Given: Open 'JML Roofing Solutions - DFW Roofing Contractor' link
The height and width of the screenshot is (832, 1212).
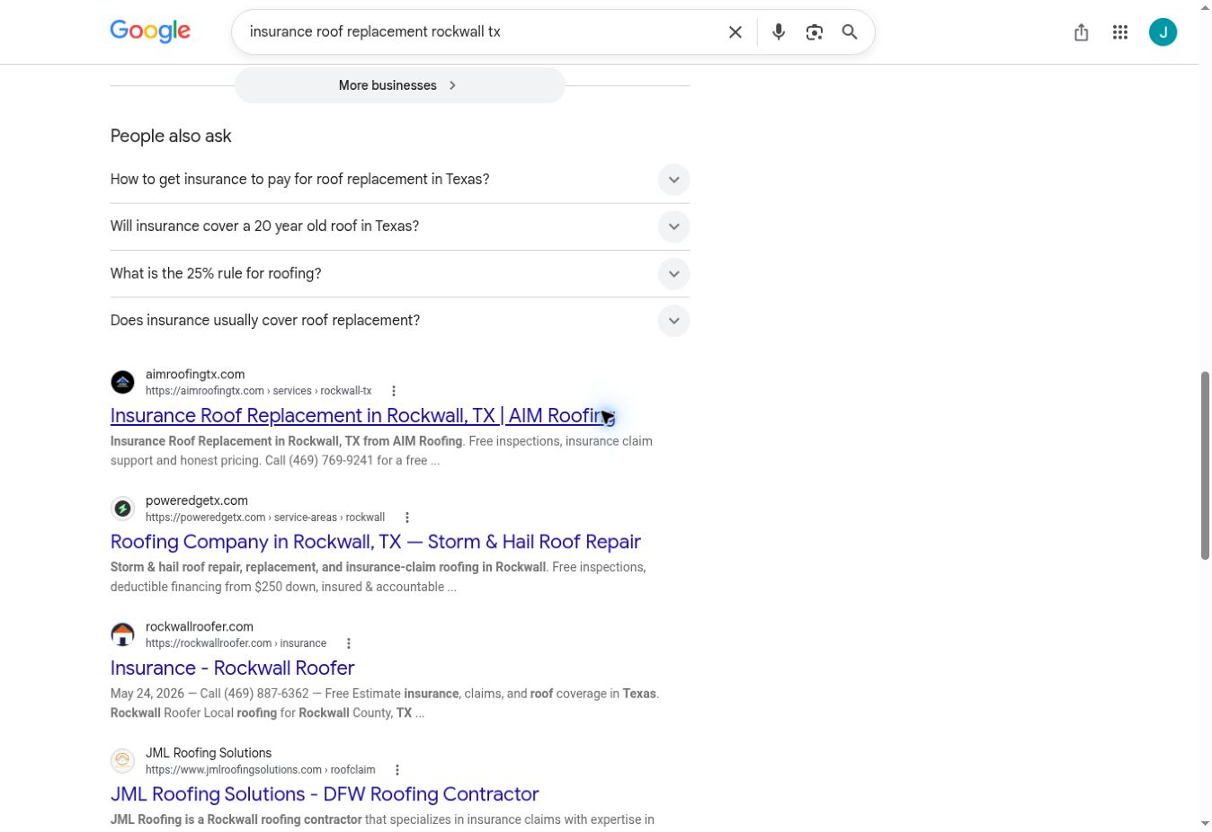Looking at the screenshot, I should [325, 794].
